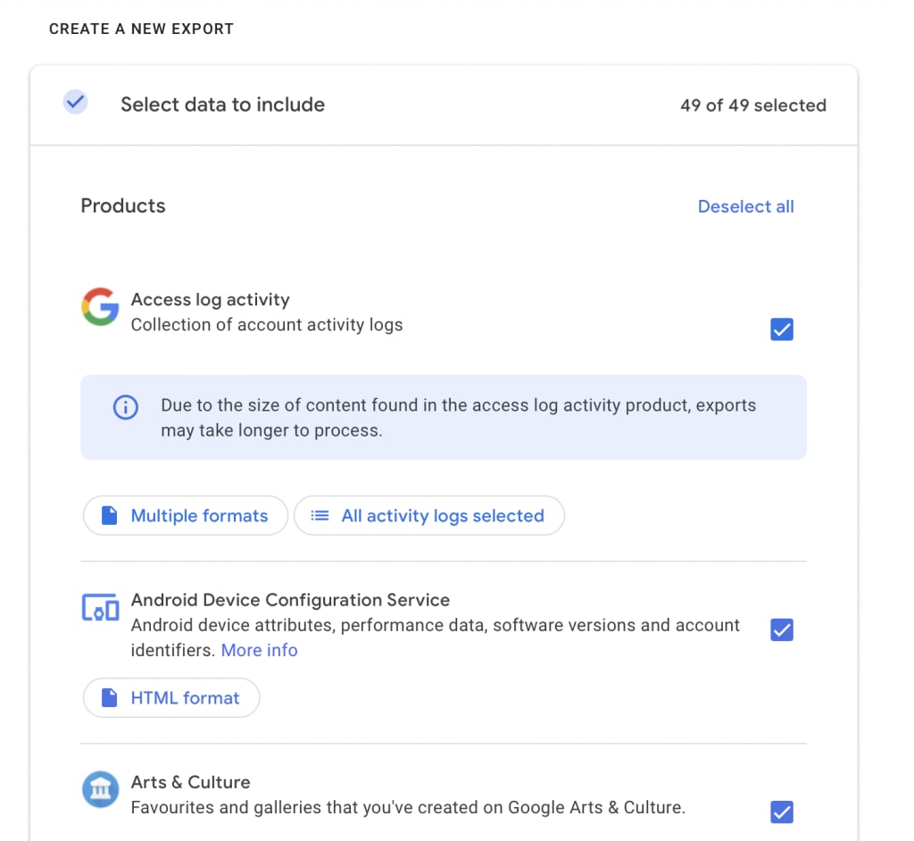
Task: Collapse the Select data to include section
Action: click(x=444, y=105)
